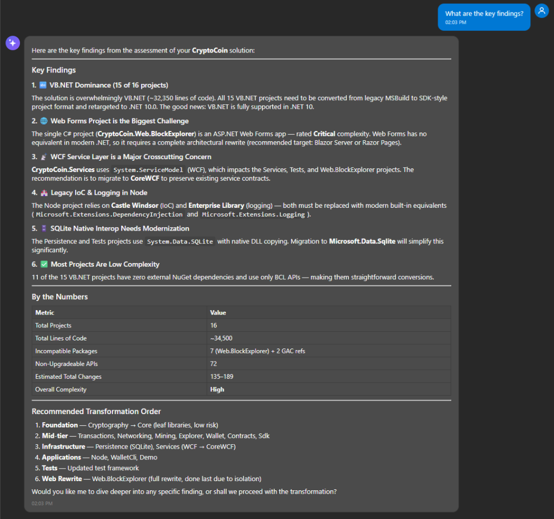The image size is (554, 519).
Task: Select the 'What are the key findings?' message bubble
Action: pos(484,17)
